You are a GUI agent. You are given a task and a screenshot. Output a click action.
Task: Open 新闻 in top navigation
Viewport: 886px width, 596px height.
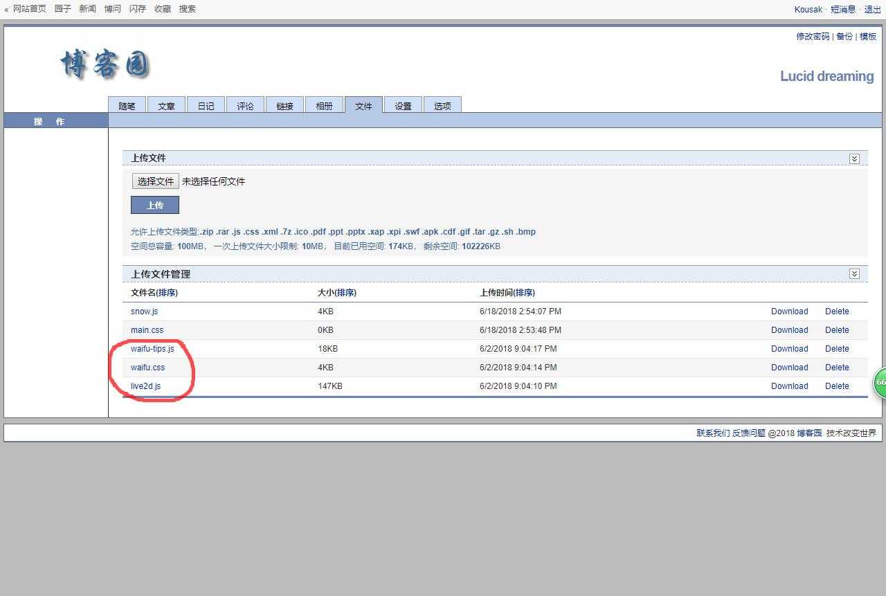pos(87,9)
